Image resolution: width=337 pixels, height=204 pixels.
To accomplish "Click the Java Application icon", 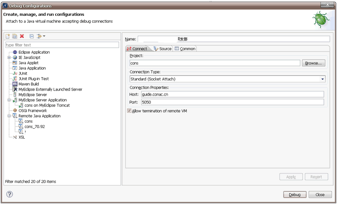I will 15,68.
